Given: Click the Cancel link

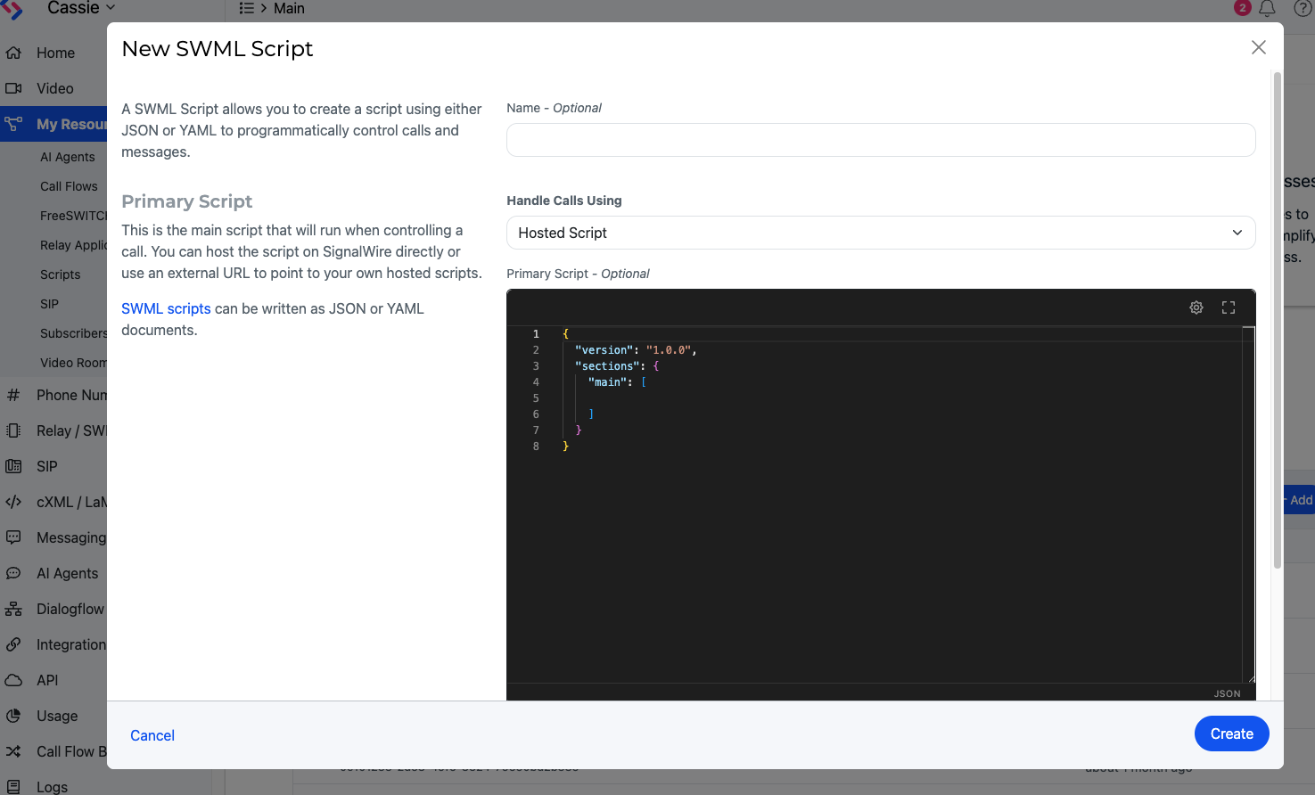Looking at the screenshot, I should (152, 735).
